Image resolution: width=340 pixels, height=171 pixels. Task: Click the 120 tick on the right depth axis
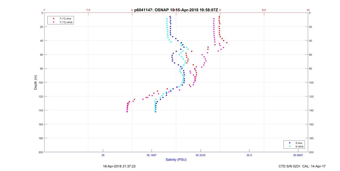(x=312, y=97)
